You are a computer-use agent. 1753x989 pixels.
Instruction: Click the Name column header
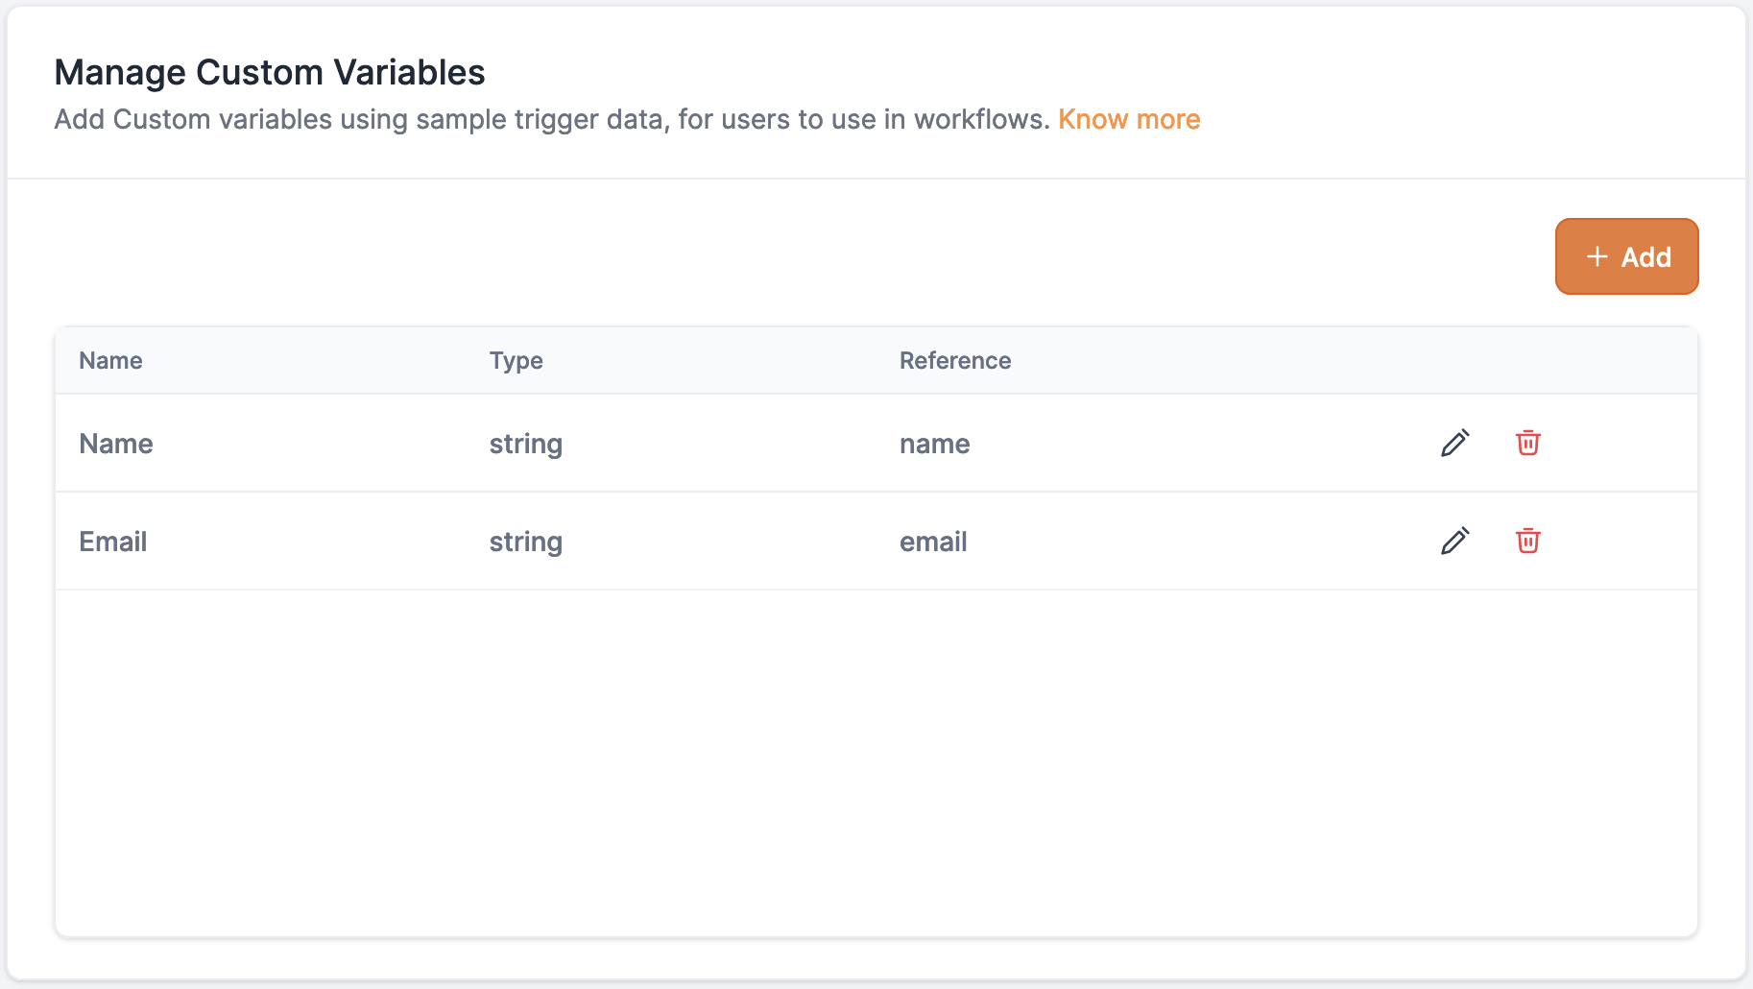pyautogui.click(x=110, y=361)
